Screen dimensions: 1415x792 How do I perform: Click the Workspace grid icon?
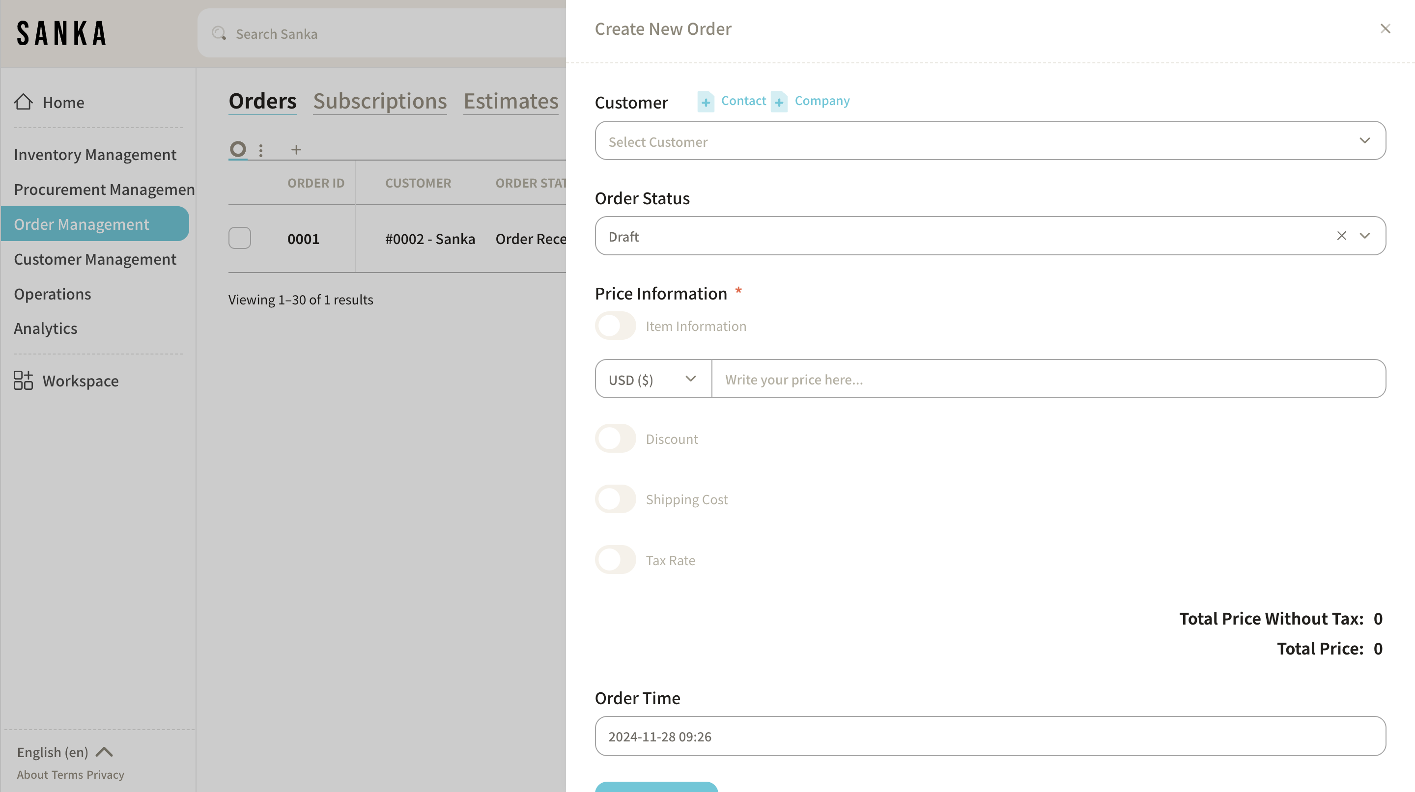pyautogui.click(x=23, y=381)
